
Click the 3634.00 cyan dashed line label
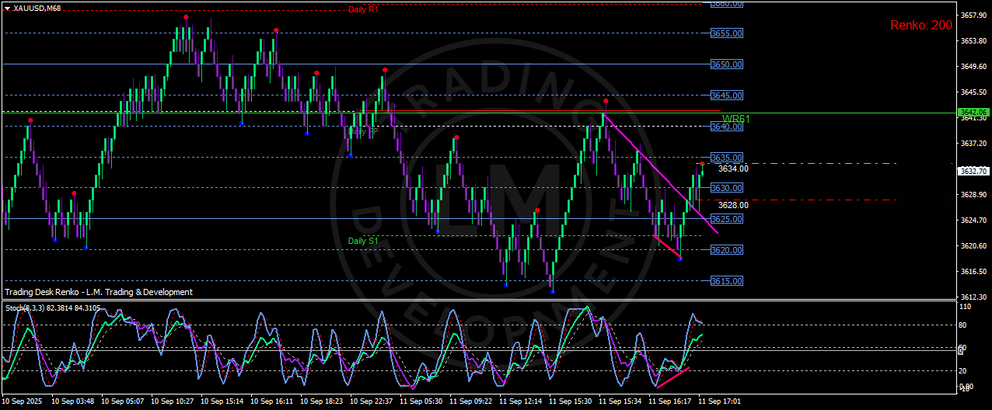(x=733, y=169)
